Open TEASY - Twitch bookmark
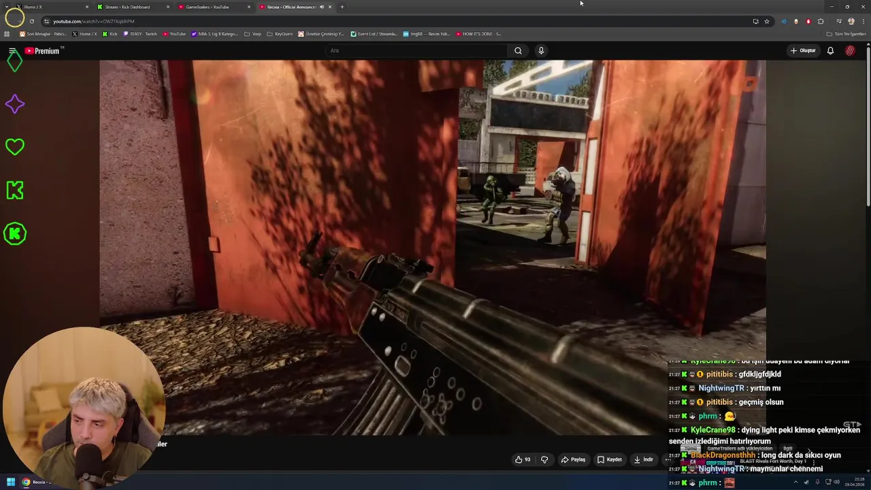This screenshot has width=871, height=490. (140, 33)
